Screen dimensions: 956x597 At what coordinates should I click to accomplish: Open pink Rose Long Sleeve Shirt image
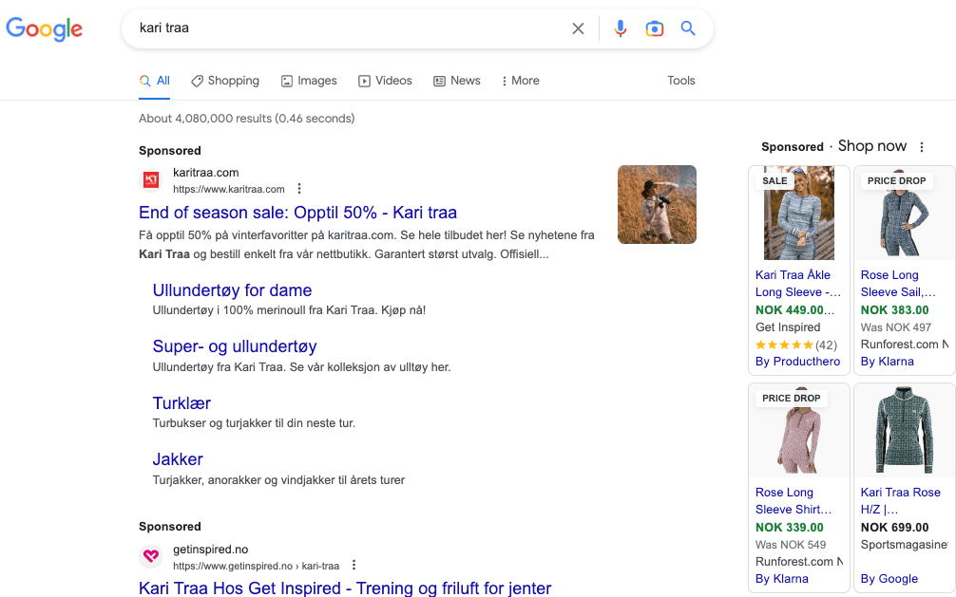pyautogui.click(x=798, y=431)
